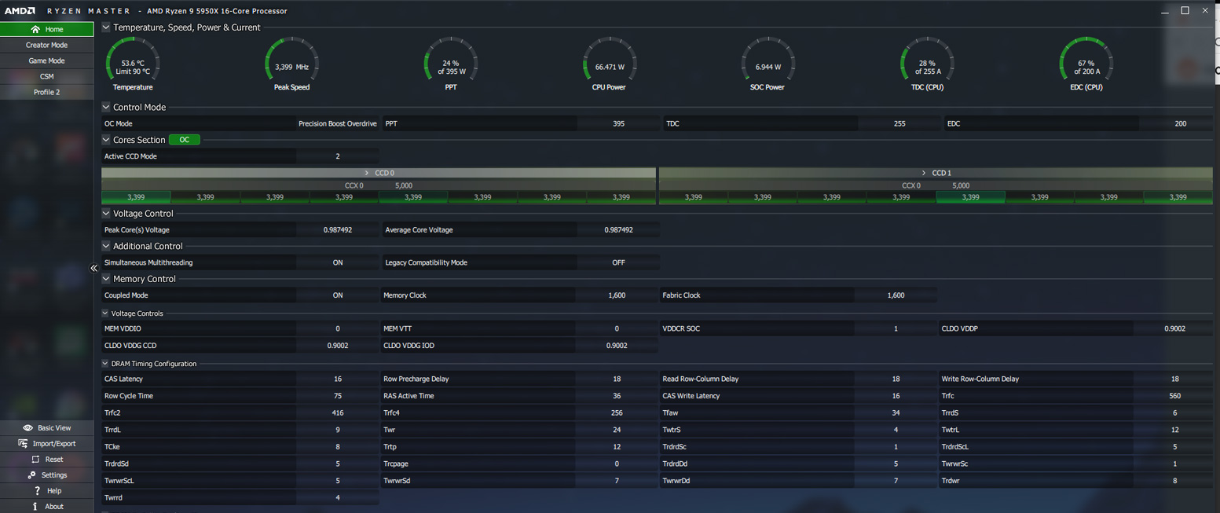Click the Reset icon in sidebar
The width and height of the screenshot is (1220, 513).
click(x=35, y=460)
